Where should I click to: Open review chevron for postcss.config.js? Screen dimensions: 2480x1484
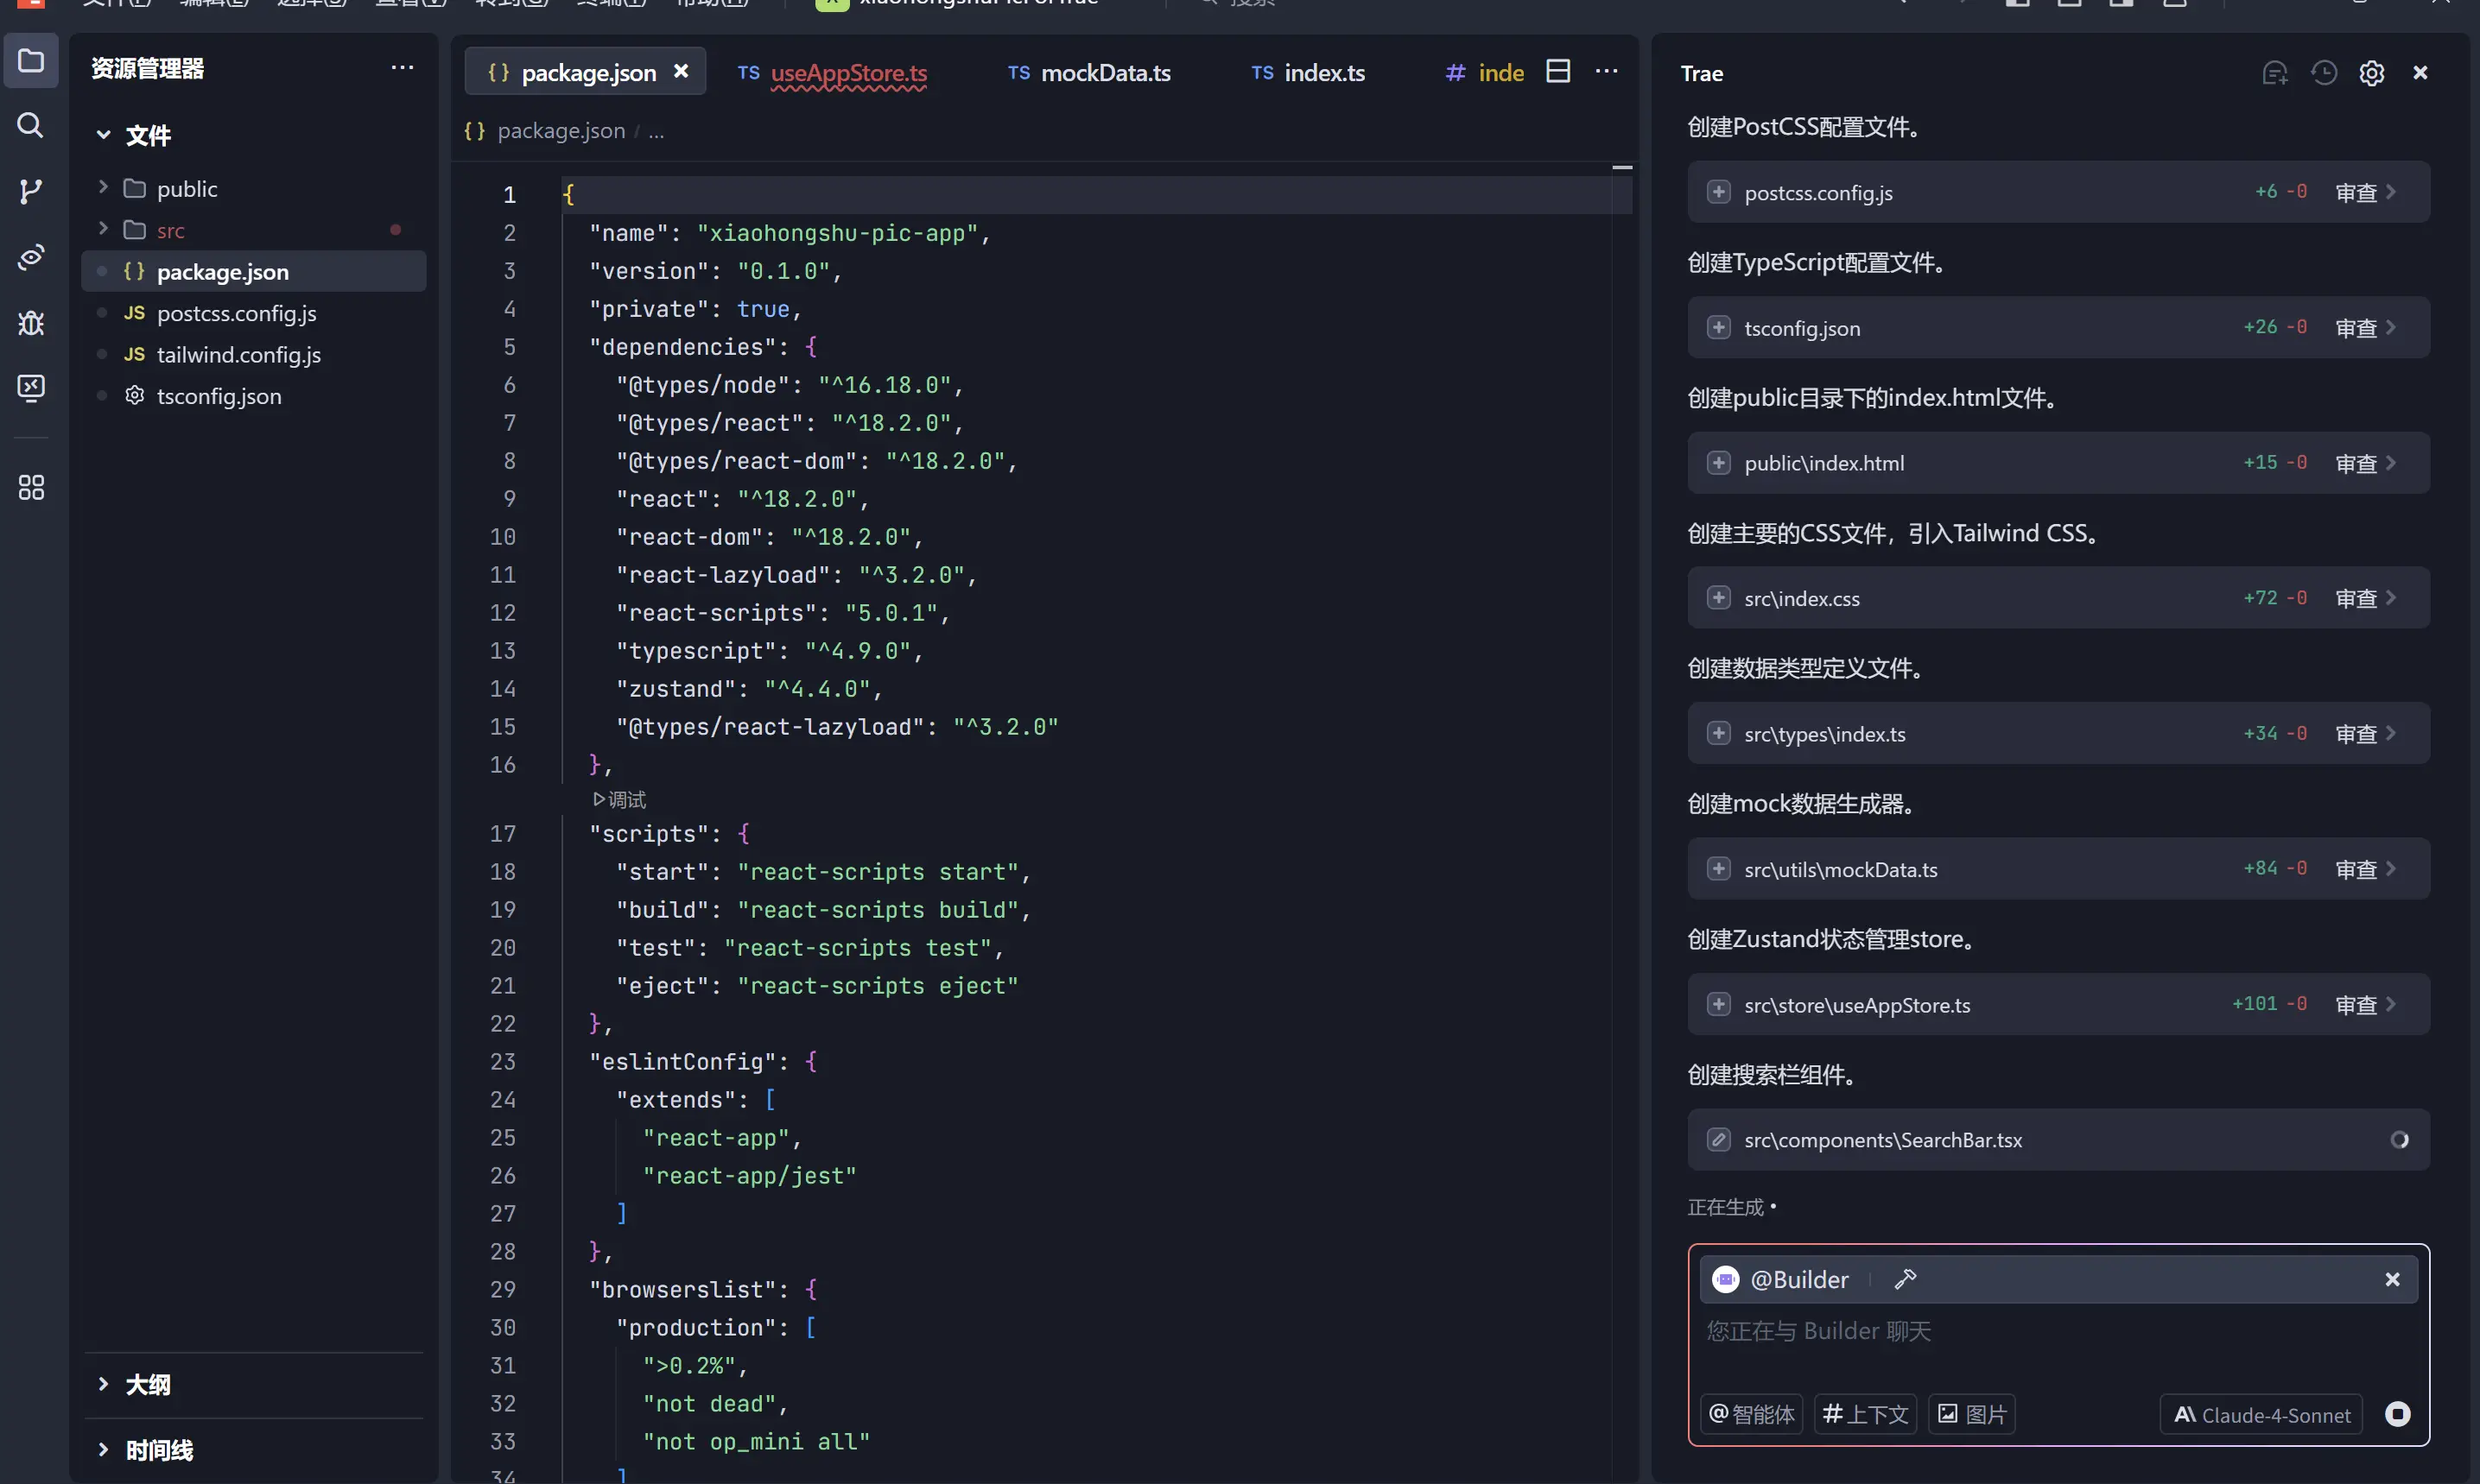point(2391,192)
